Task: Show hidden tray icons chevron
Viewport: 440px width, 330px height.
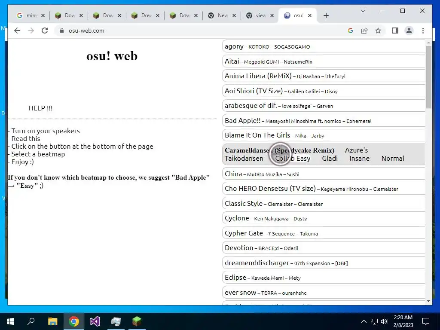Action: pyautogui.click(x=364, y=321)
